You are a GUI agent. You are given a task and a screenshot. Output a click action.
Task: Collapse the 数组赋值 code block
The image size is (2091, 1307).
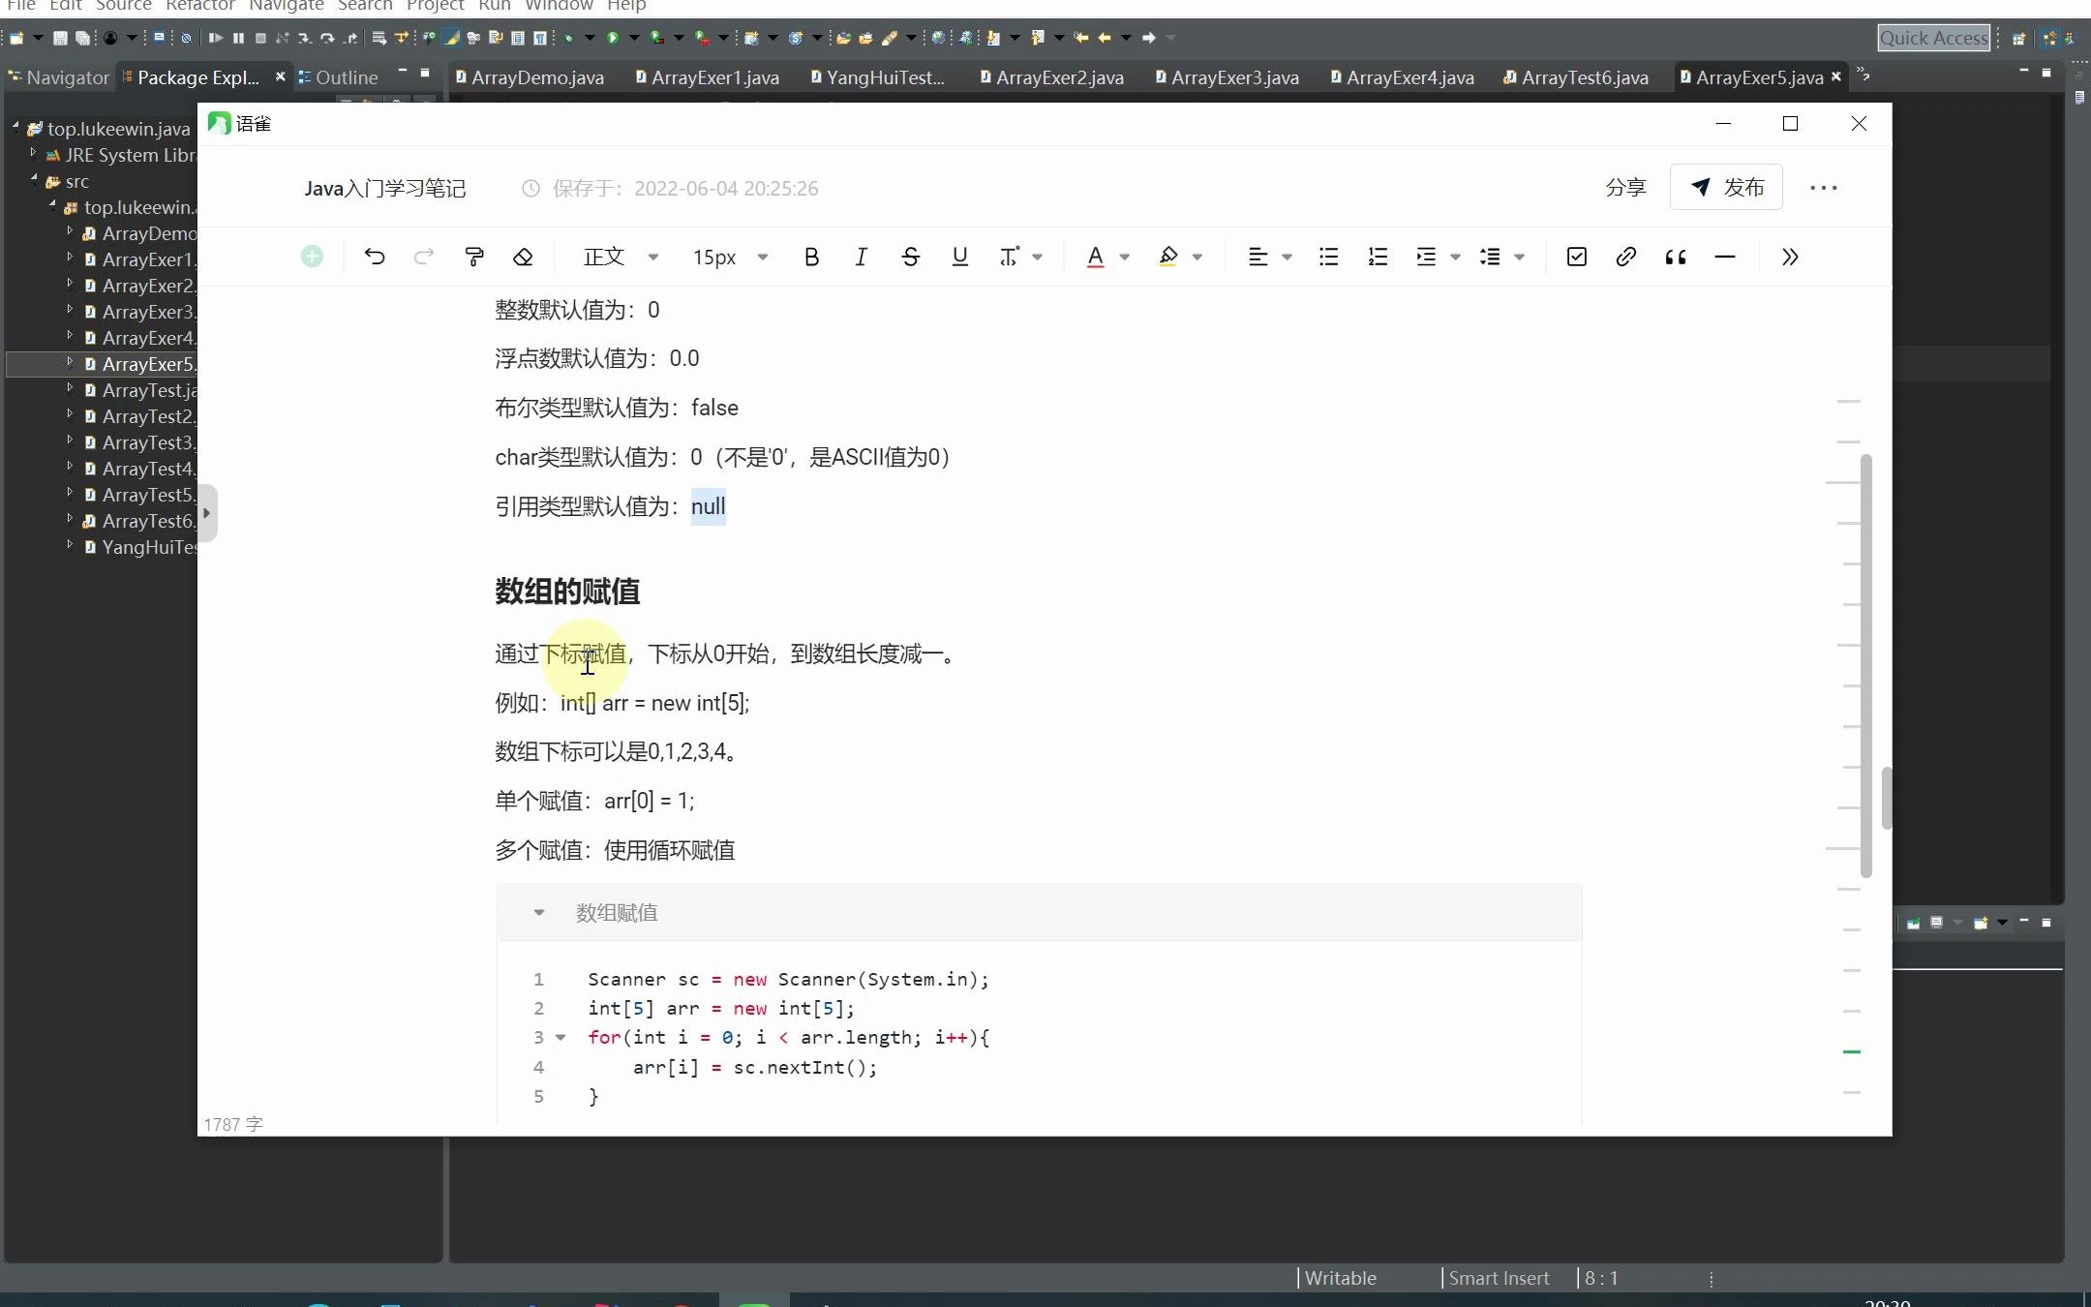537,913
